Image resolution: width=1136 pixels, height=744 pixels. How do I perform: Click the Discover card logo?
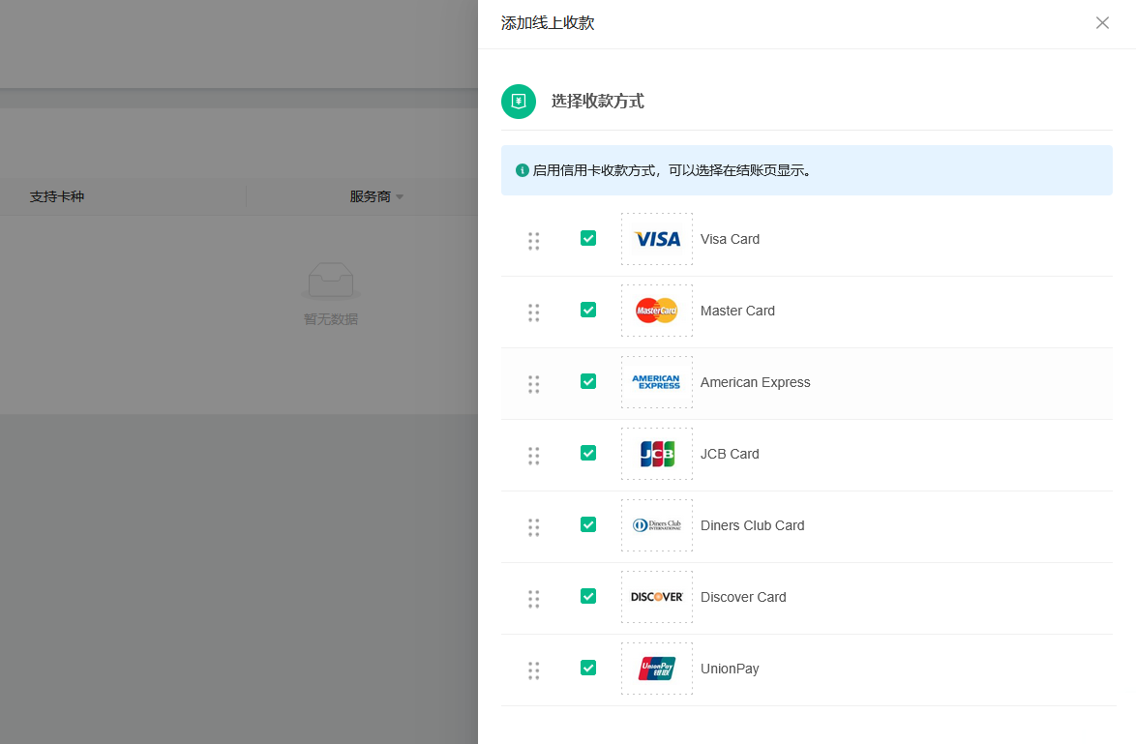click(x=657, y=597)
